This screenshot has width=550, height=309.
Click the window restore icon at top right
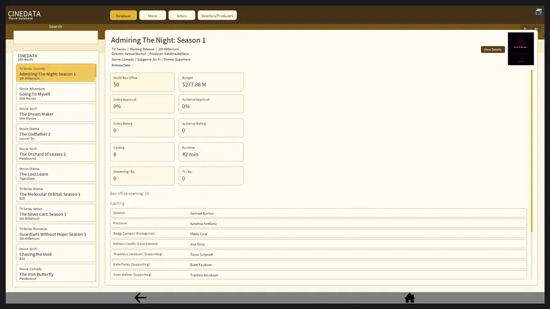coord(538,11)
